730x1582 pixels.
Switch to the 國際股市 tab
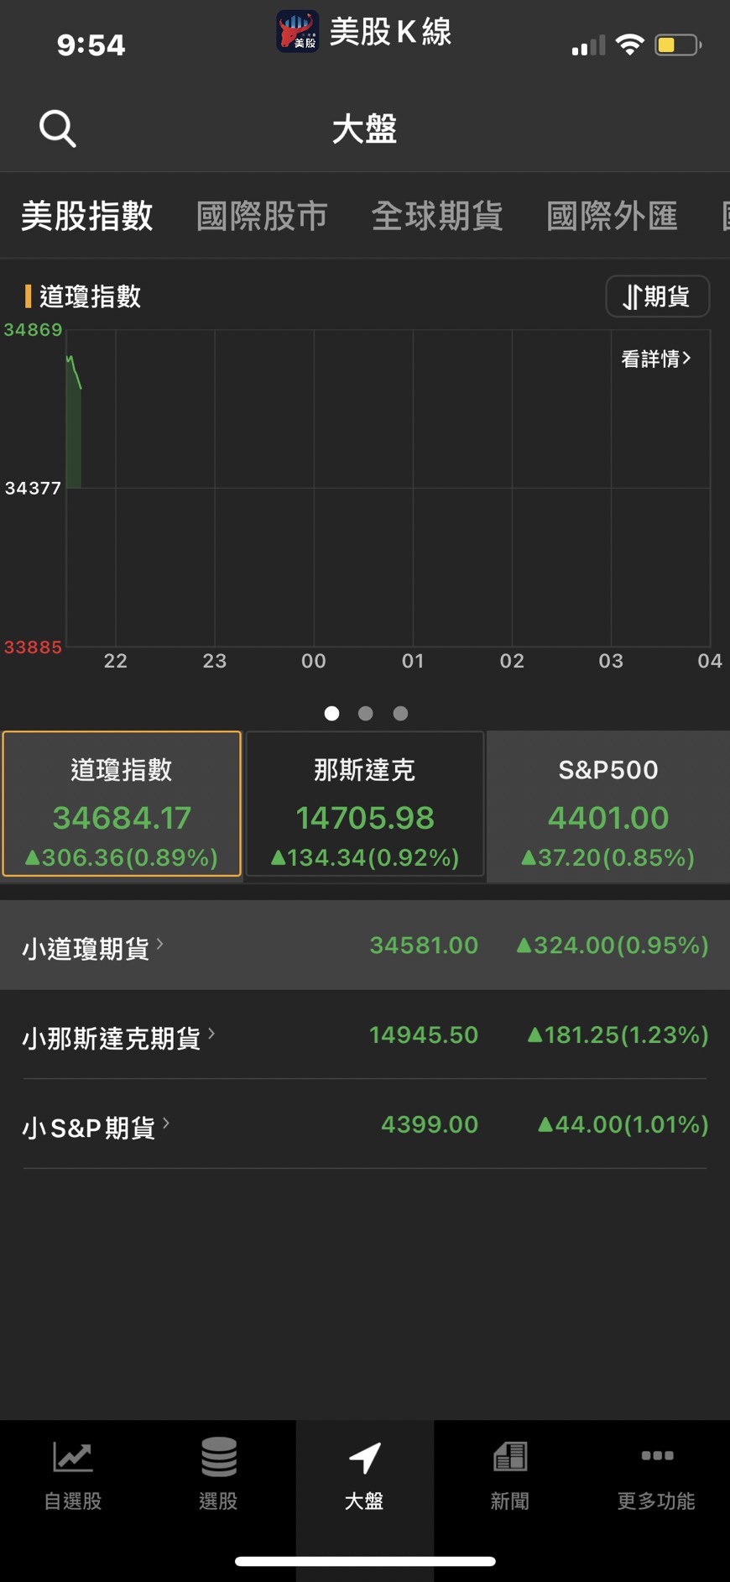point(262,216)
